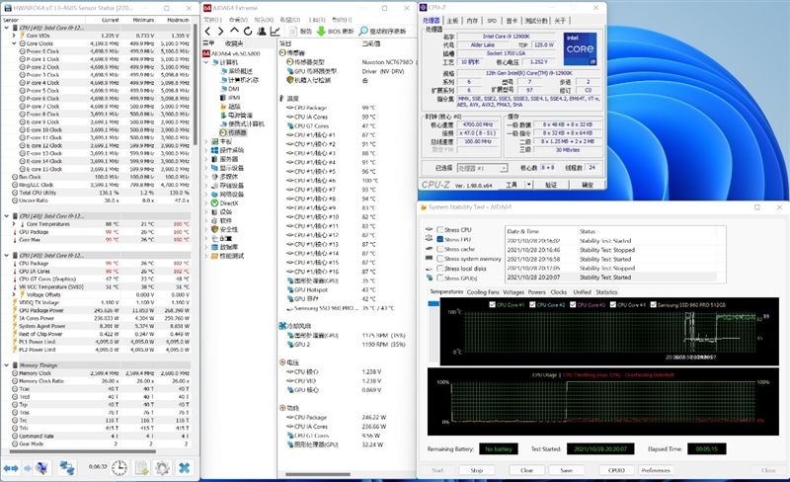Refresh AIDA64 page
This screenshot has width=790, height=482.
click(248, 32)
